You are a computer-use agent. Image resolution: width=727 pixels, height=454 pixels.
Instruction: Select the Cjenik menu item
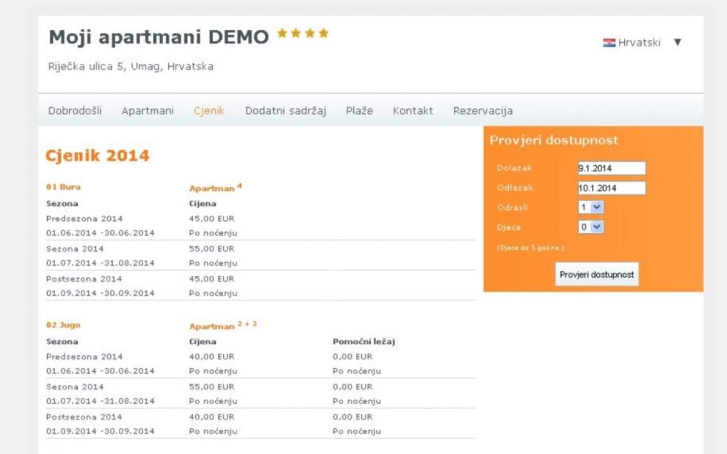pos(209,111)
